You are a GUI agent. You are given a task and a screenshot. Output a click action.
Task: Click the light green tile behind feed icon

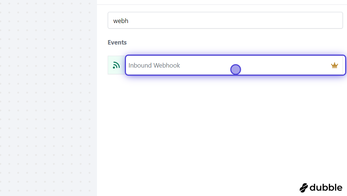(116, 65)
